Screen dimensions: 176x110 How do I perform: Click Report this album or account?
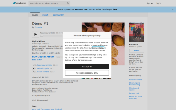pos(136,97)
